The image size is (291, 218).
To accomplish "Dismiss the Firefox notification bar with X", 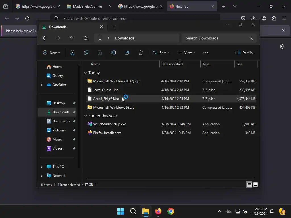I will pos(283,30).
